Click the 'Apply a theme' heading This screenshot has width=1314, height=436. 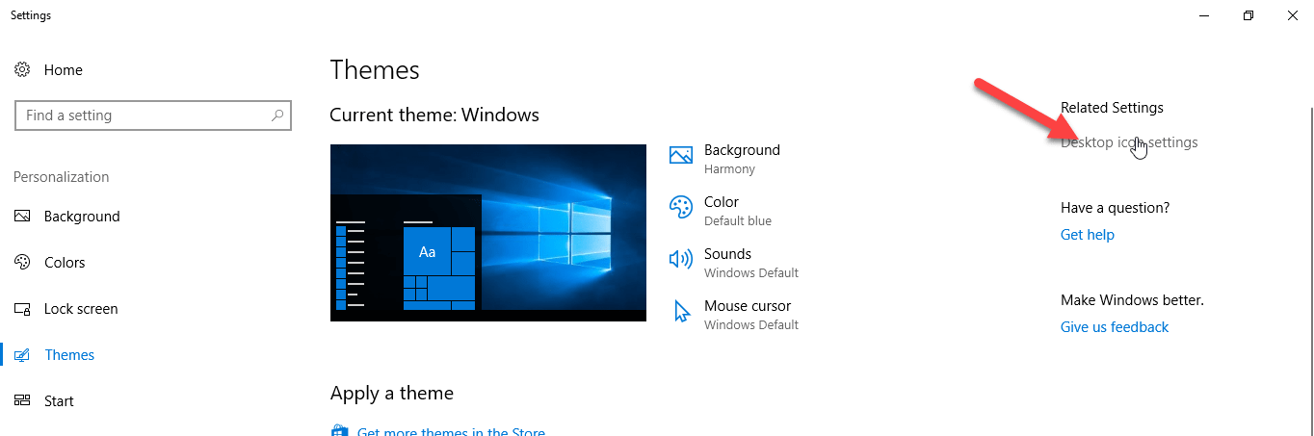click(x=392, y=393)
